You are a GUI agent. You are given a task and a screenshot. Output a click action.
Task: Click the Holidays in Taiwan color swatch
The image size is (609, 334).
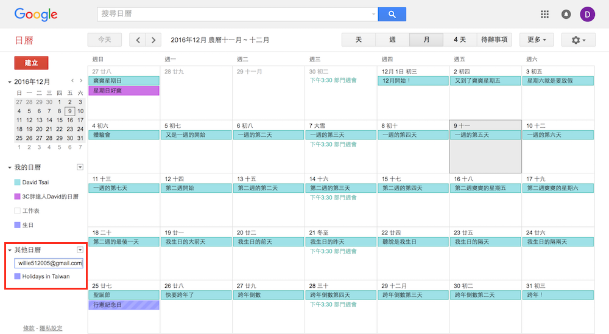pos(17,276)
